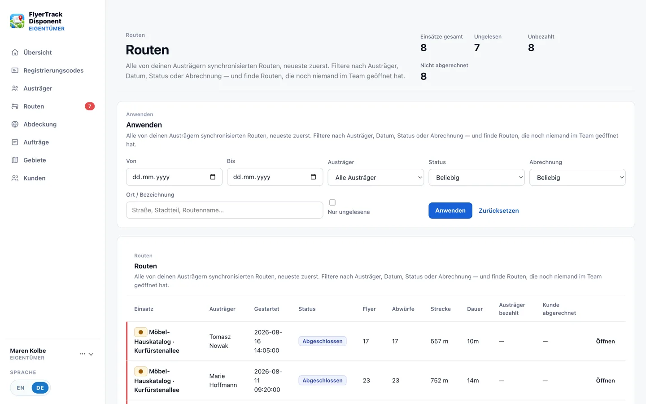Screen dimensions: 646x404
Task: Click the blue Anwenden button
Action: click(x=450, y=211)
